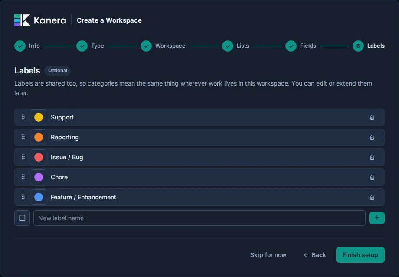Select the Labels step 6

click(369, 46)
